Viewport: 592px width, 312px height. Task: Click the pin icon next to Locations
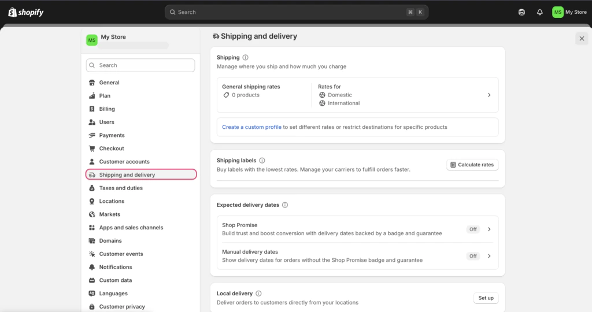tap(92, 202)
